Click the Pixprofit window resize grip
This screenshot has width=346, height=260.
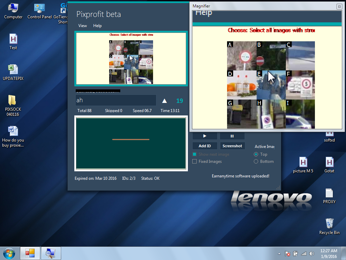point(278,188)
